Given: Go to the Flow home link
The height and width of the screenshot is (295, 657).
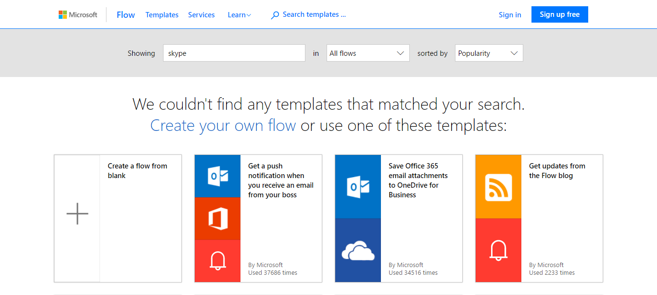Looking at the screenshot, I should [126, 15].
